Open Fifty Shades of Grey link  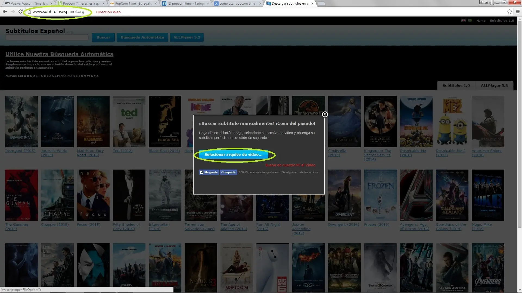click(x=126, y=227)
